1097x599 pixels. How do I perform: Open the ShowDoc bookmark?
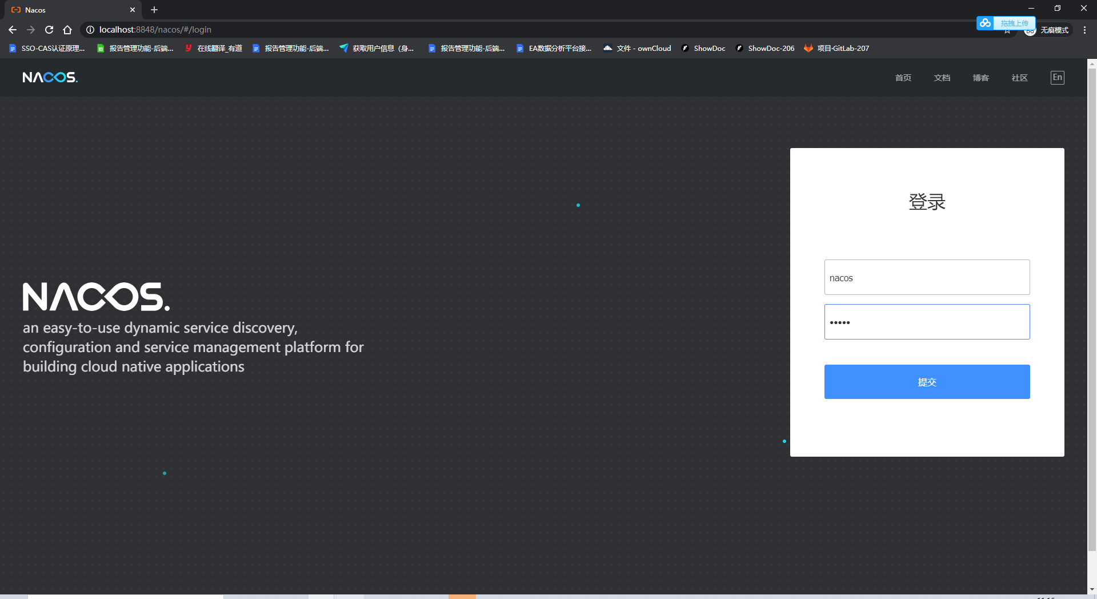[x=703, y=49]
